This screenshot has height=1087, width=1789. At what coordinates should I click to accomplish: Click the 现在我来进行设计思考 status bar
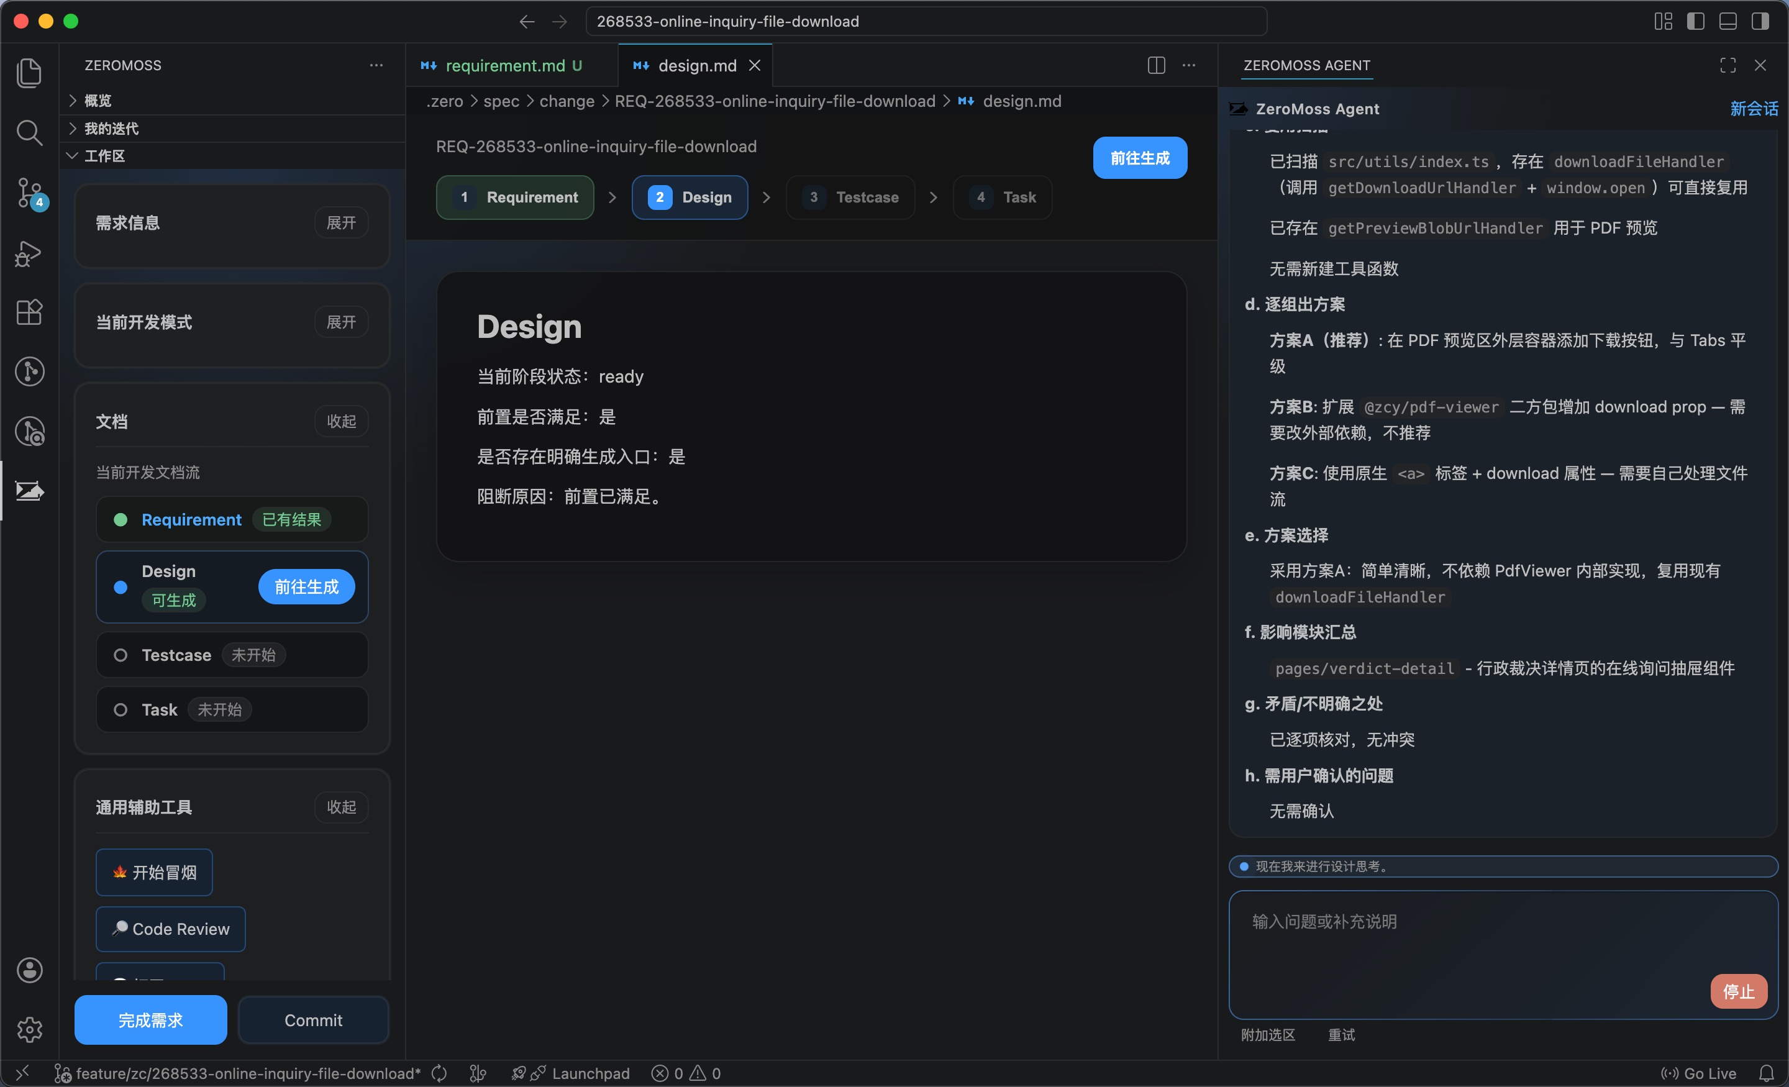[x=1503, y=866]
